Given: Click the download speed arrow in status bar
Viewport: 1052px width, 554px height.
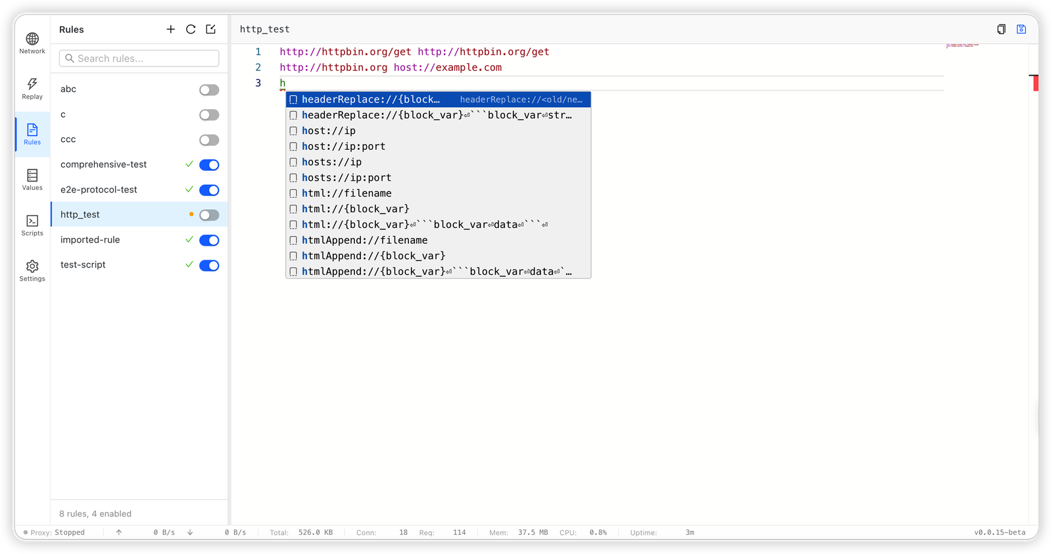Looking at the screenshot, I should (190, 532).
